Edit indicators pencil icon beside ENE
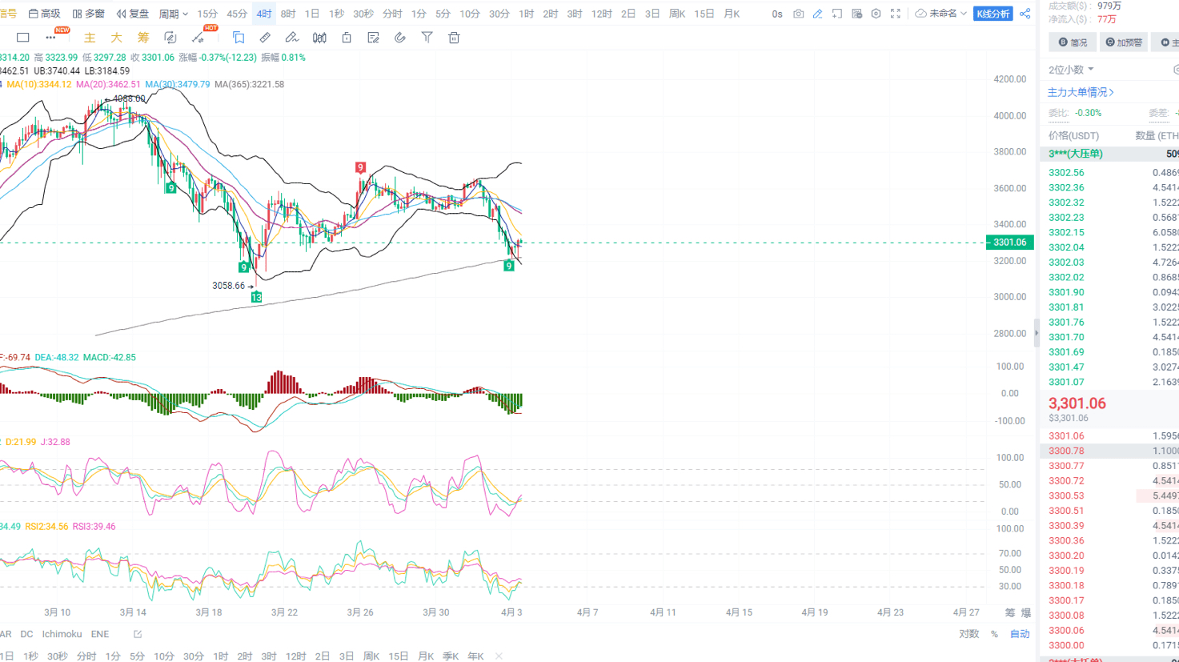The image size is (1179, 662). pos(138,634)
